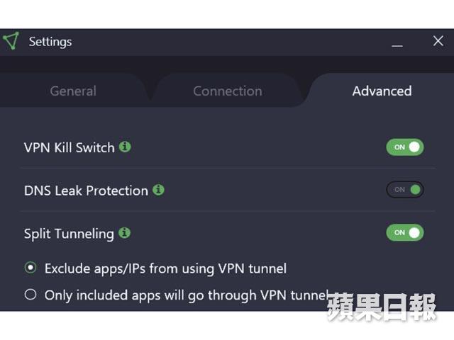Close the Settings window
This screenshot has width=454, height=340.
(x=438, y=41)
